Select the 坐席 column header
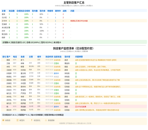This screenshot has height=130, width=148. pyautogui.click(x=22, y=57)
